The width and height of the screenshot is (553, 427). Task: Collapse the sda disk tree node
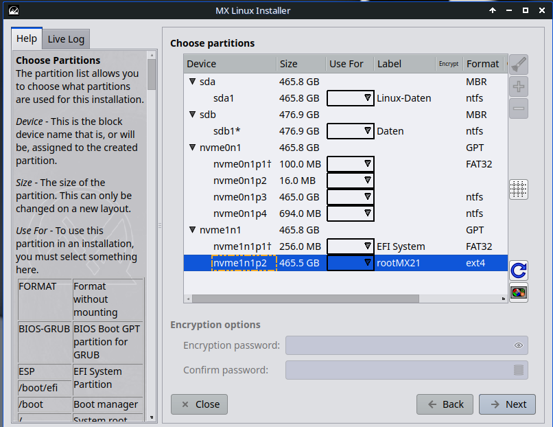coord(193,82)
